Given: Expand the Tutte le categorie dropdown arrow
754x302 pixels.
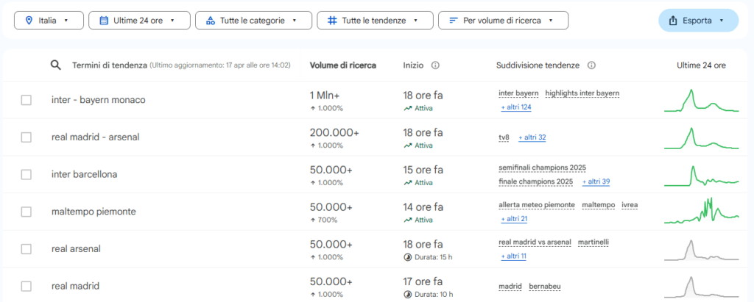Looking at the screenshot, I should (x=295, y=21).
